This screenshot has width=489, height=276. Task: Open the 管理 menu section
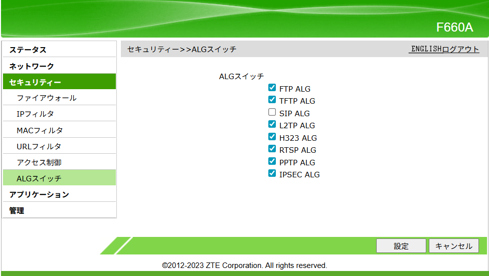(17, 210)
